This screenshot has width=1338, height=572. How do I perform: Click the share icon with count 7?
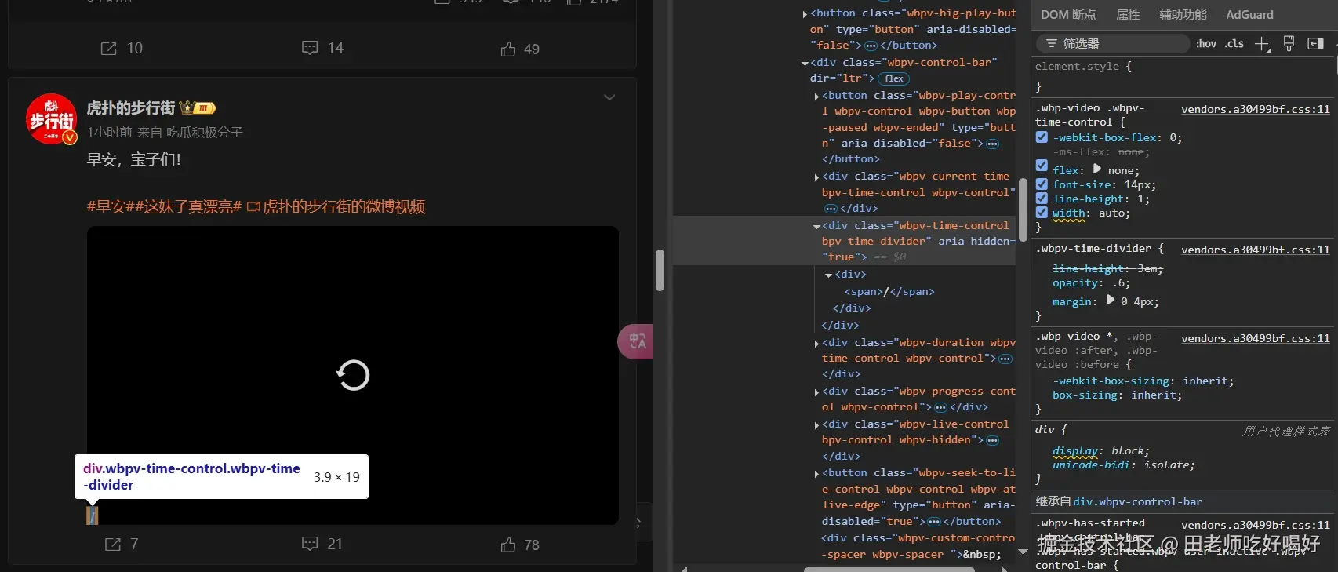(113, 545)
